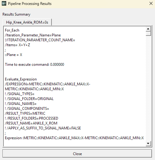155x160 pixels.
Task: Click the scrollbar down arrow in results pane
Action: 148,143
